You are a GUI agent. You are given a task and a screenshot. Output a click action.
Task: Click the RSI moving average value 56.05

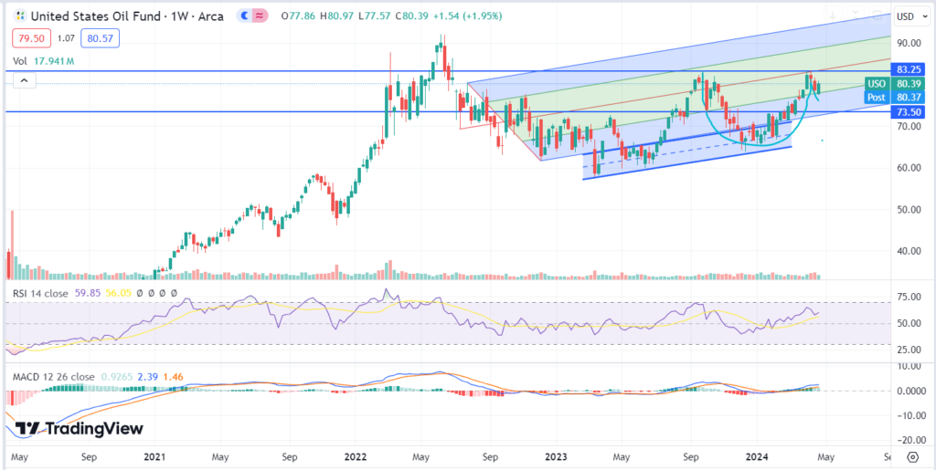pos(118,292)
